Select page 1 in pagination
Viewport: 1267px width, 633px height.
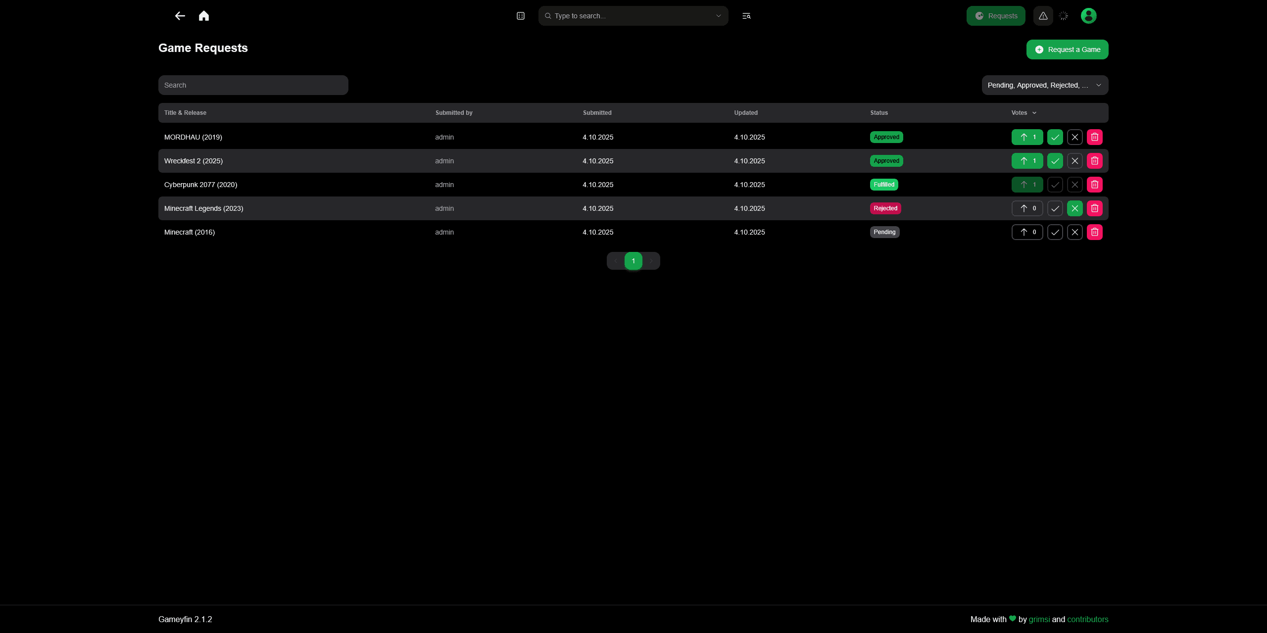tap(633, 261)
